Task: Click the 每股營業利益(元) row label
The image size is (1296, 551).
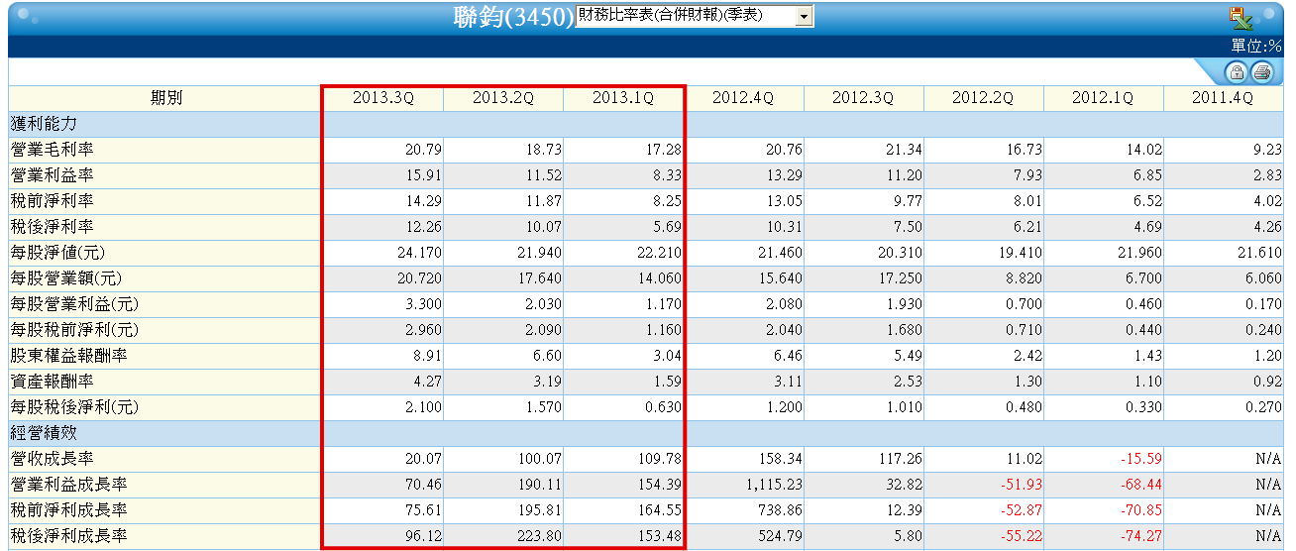Action: pyautogui.click(x=72, y=304)
